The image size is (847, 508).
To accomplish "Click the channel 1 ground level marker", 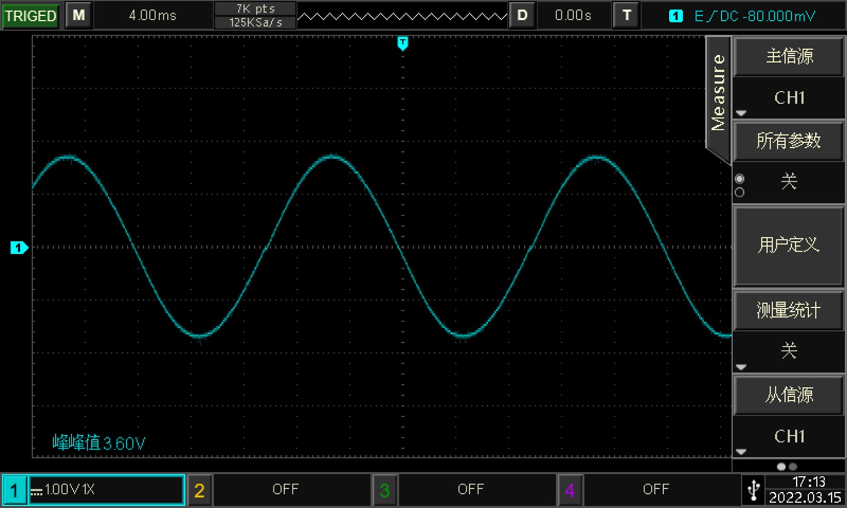I will [x=19, y=248].
